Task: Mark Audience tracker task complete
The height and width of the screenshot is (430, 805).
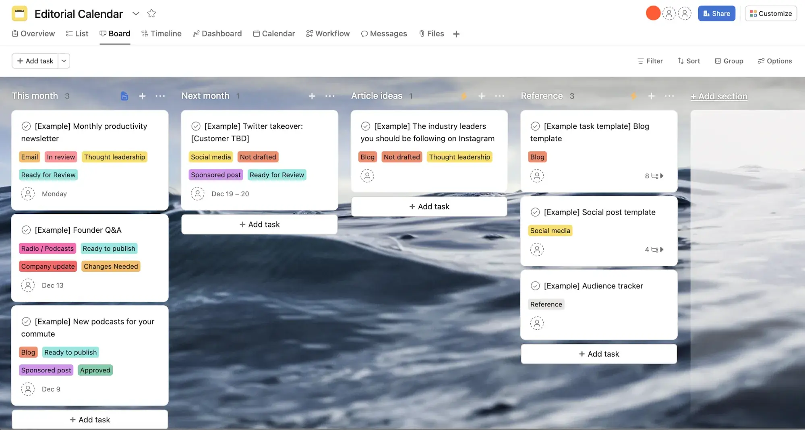Action: click(x=535, y=285)
